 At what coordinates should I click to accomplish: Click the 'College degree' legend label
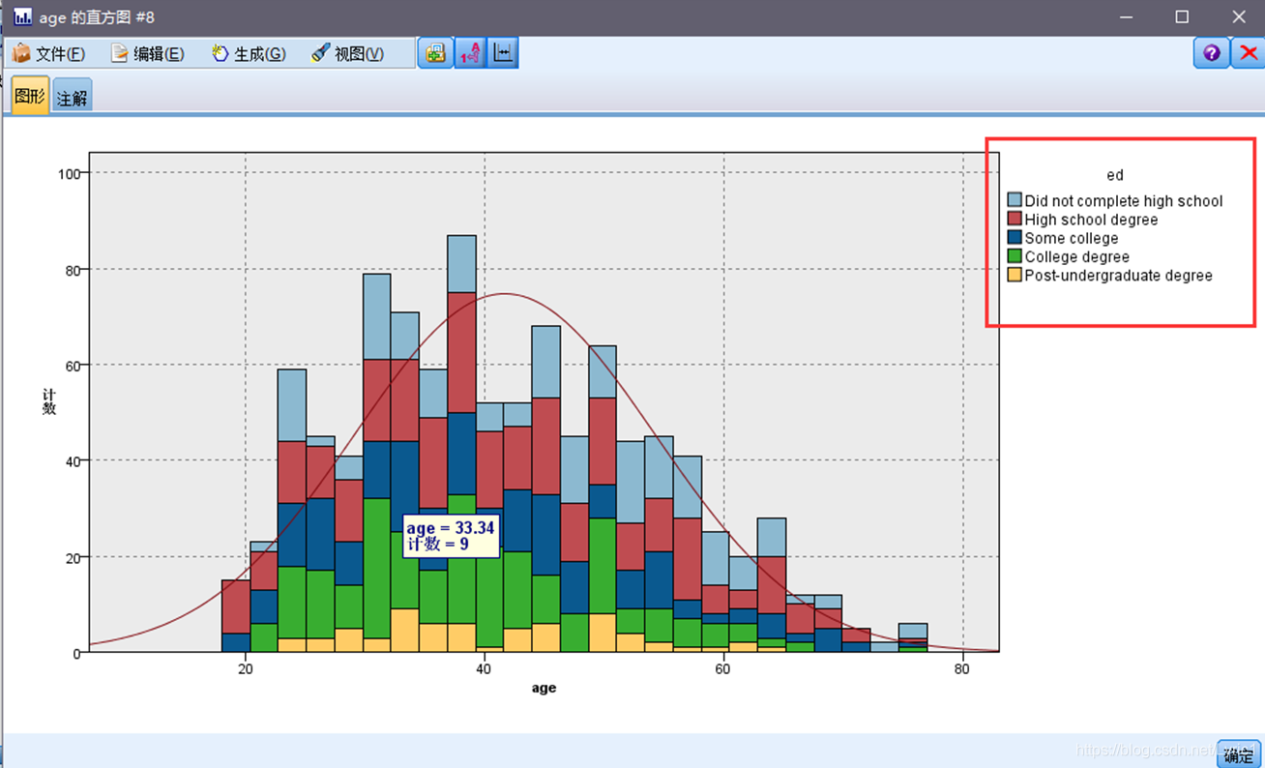coord(1077,256)
